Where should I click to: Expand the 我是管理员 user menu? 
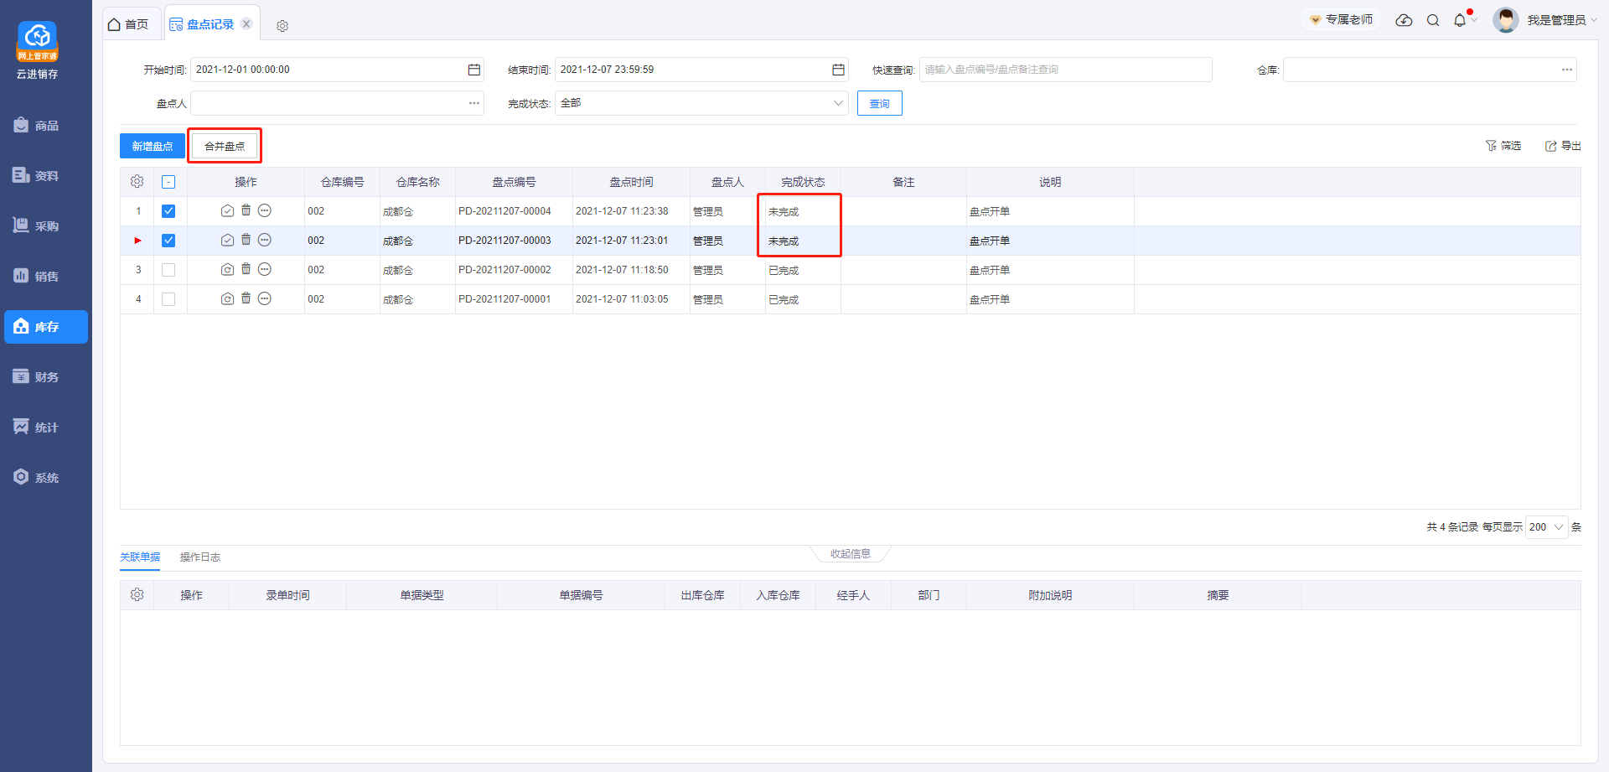(x=1561, y=20)
